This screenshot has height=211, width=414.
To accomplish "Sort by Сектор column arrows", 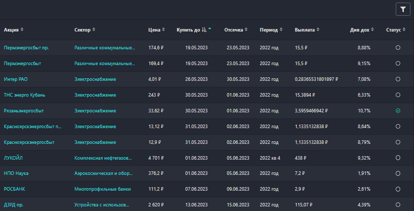I will (94, 30).
